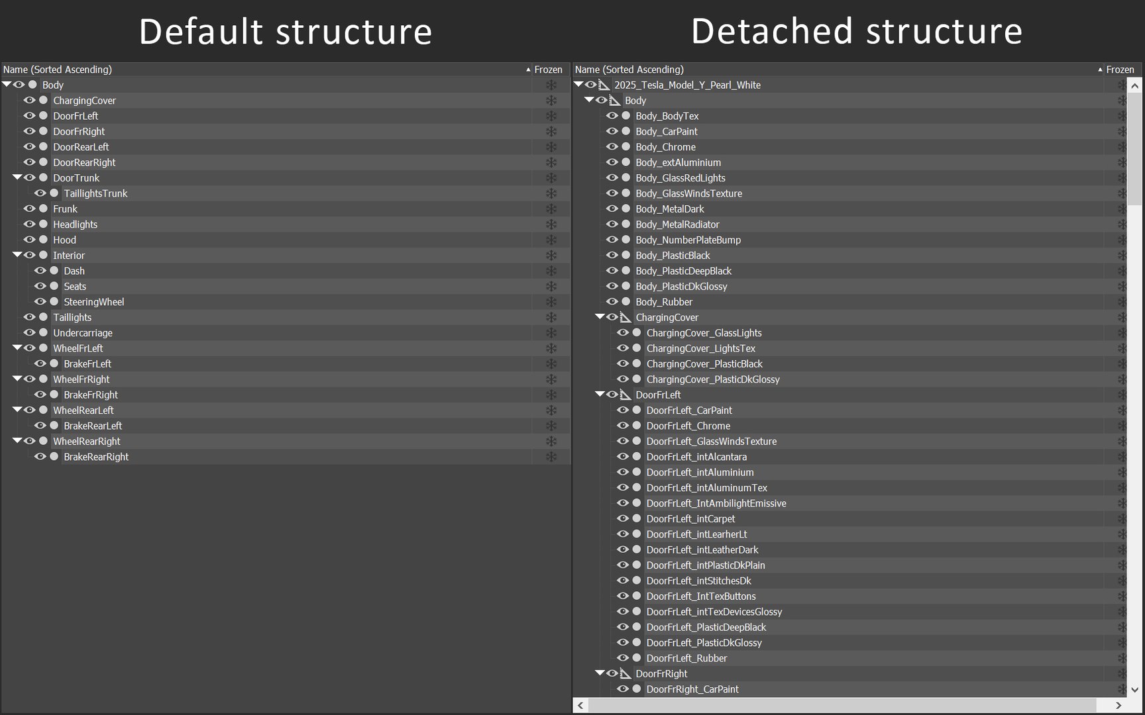
Task: Select the WheelRearLeft tree row
Action: pos(286,410)
